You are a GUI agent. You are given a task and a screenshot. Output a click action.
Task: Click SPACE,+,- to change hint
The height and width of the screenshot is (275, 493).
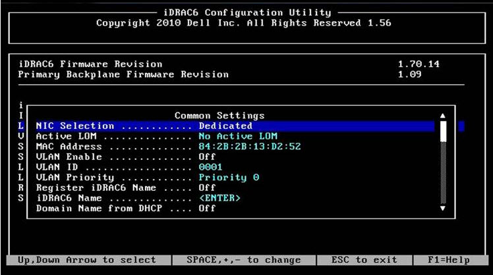pos(244,261)
